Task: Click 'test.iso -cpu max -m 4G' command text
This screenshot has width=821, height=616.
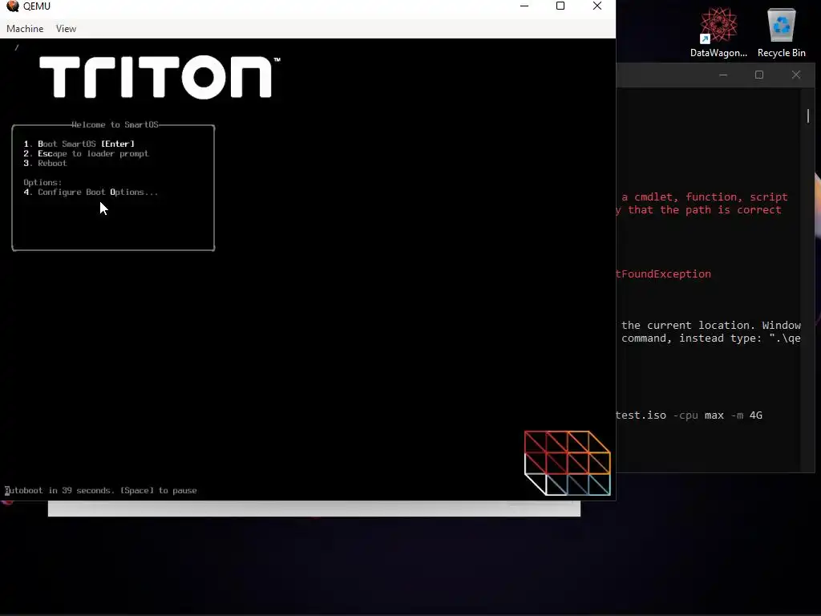Action: tap(689, 415)
